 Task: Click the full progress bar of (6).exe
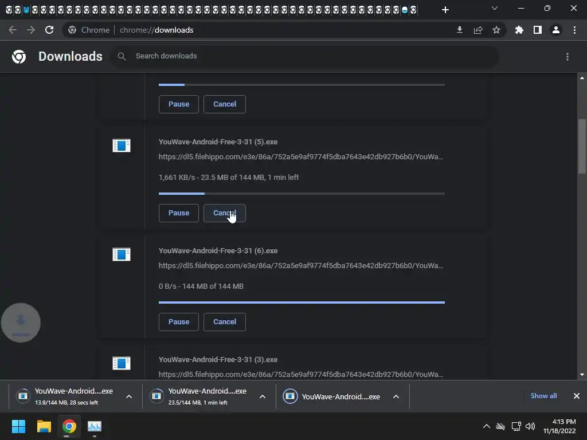[x=302, y=302]
